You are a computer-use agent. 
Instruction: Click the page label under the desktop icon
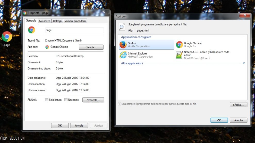[x=7, y=45]
